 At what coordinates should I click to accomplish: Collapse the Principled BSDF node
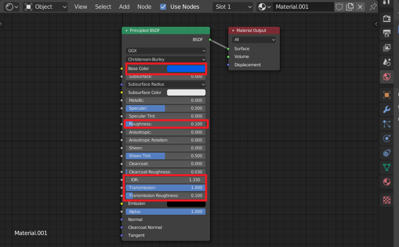pyautogui.click(x=127, y=31)
